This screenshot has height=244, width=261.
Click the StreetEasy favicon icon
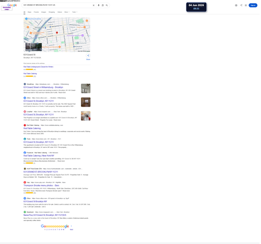[x=25, y=84]
